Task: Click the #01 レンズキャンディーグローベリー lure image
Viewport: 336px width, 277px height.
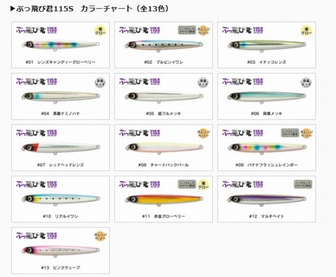Action: 60,45
